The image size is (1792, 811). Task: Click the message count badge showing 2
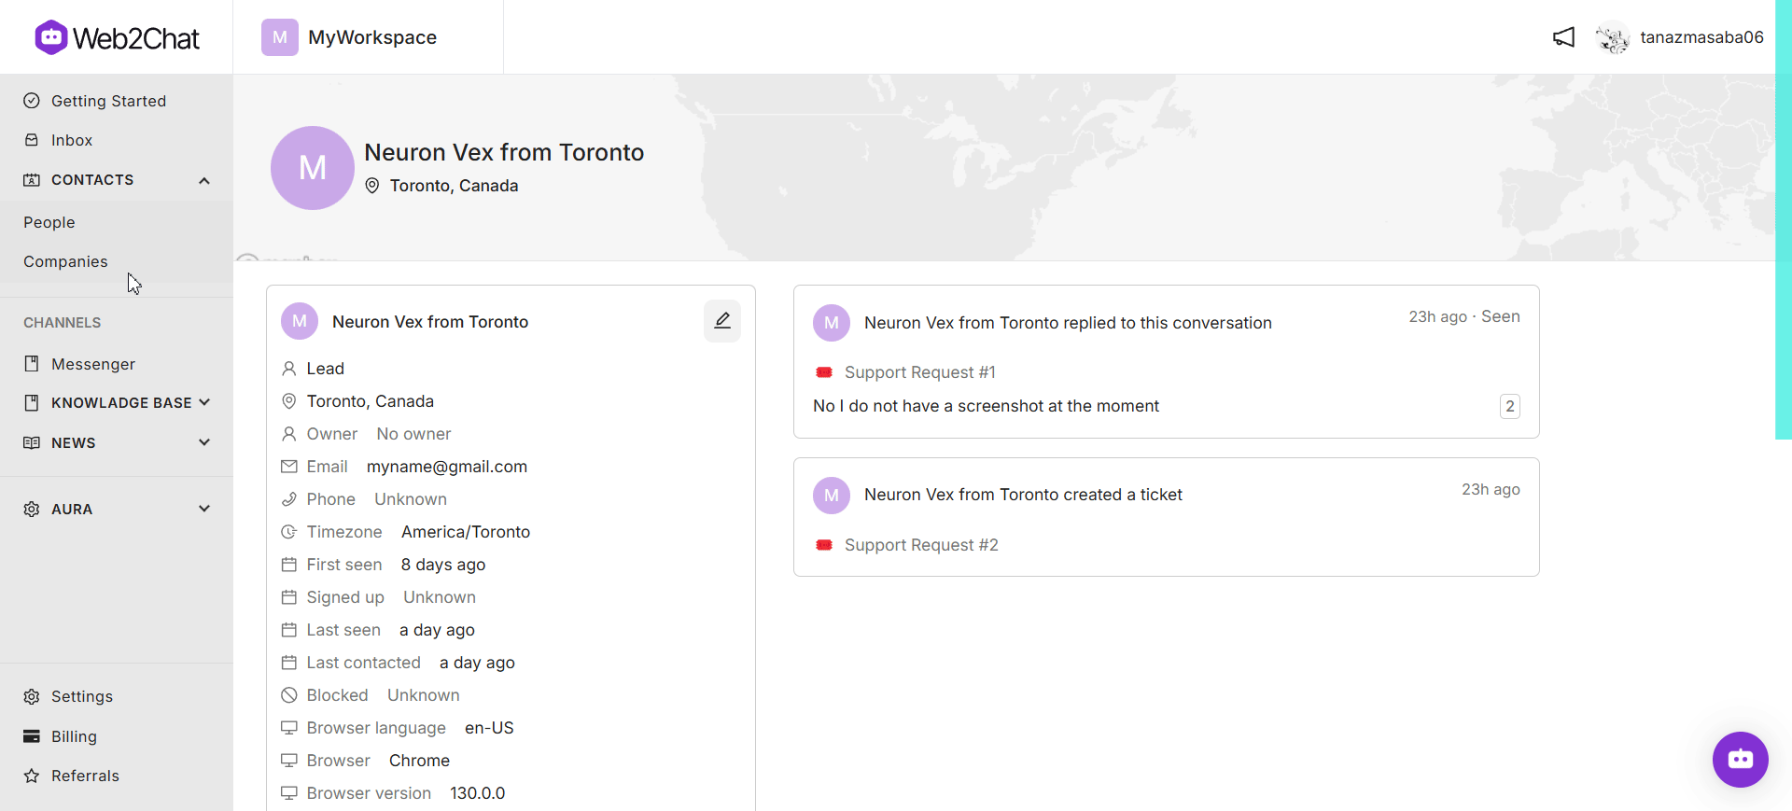pyautogui.click(x=1510, y=406)
